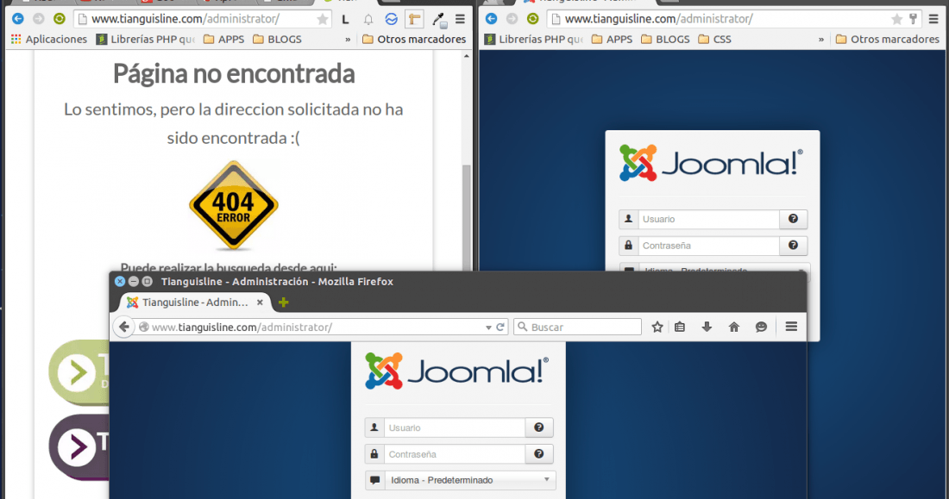Viewport: 949px width, 499px height.
Task: Open the bell notification extension in left Chrome
Action: [x=368, y=19]
